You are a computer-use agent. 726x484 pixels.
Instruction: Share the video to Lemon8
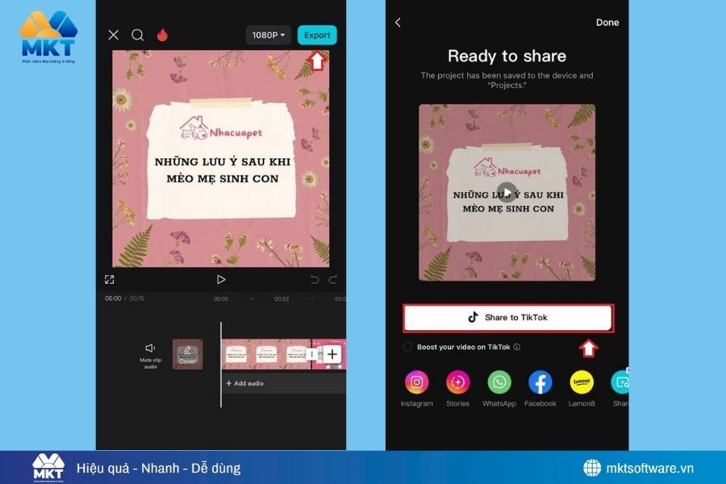[582, 382]
